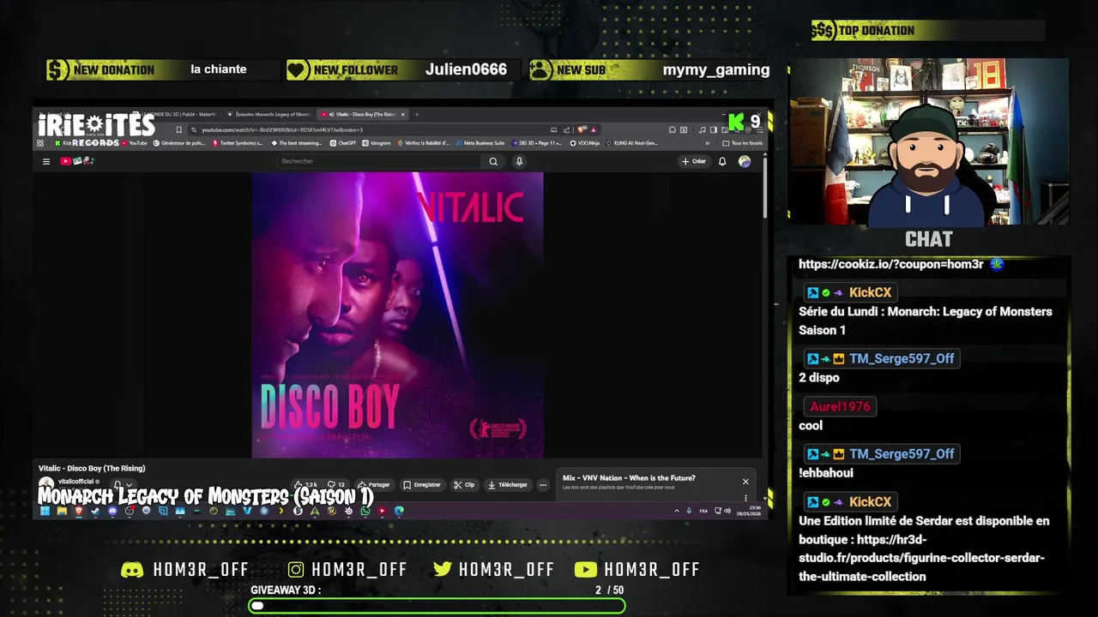
Task: Show hidden system tray icons
Action: [x=677, y=511]
